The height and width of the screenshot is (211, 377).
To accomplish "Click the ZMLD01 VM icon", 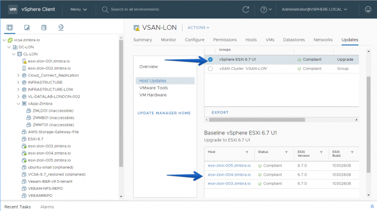I will [29, 111].
